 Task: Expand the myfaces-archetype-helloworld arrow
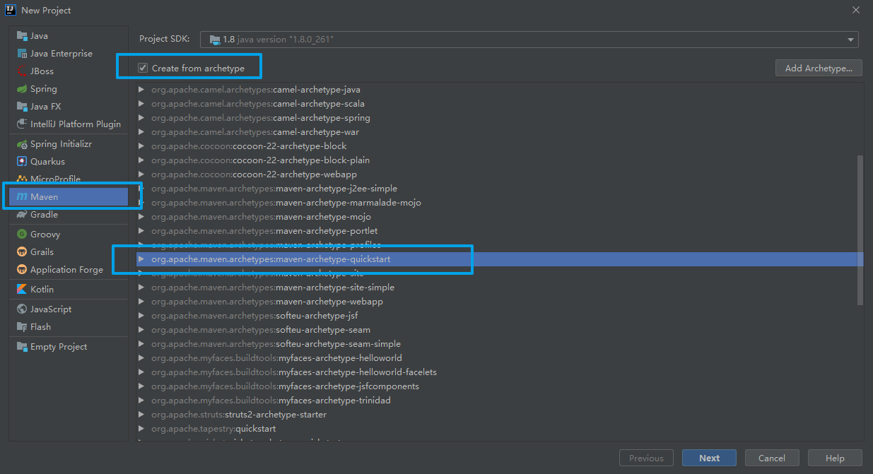tap(141, 358)
